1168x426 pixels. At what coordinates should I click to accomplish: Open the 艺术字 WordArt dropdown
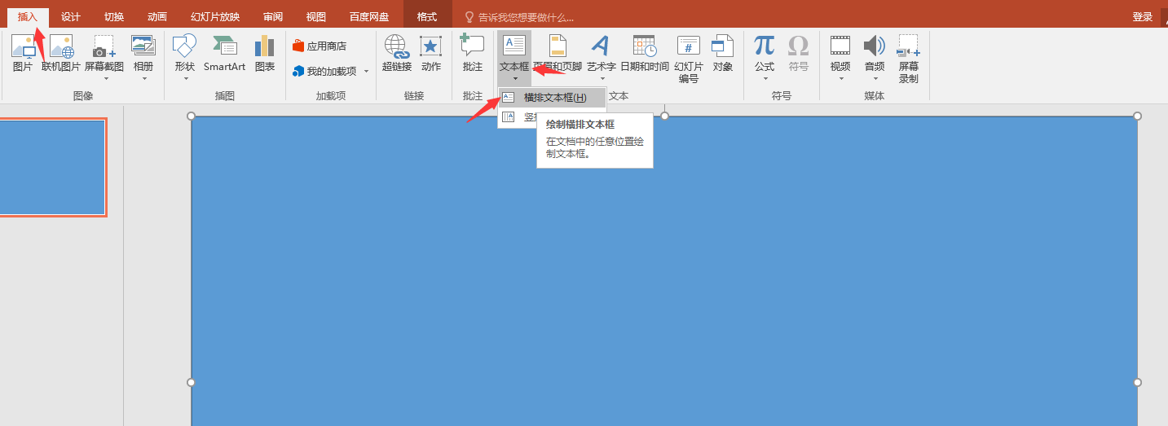click(602, 58)
